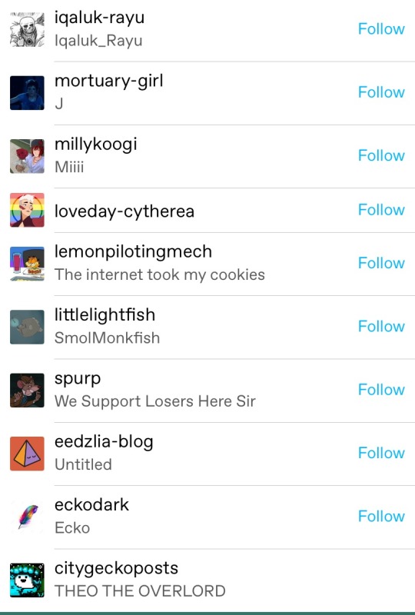Follow the spurp blog
Image resolution: width=415 pixels, height=615 pixels.
point(381,390)
